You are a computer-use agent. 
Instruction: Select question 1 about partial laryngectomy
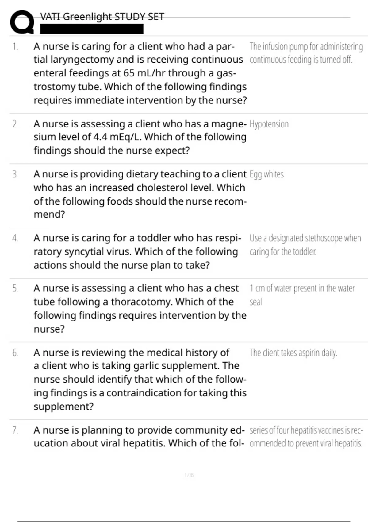coord(140,73)
